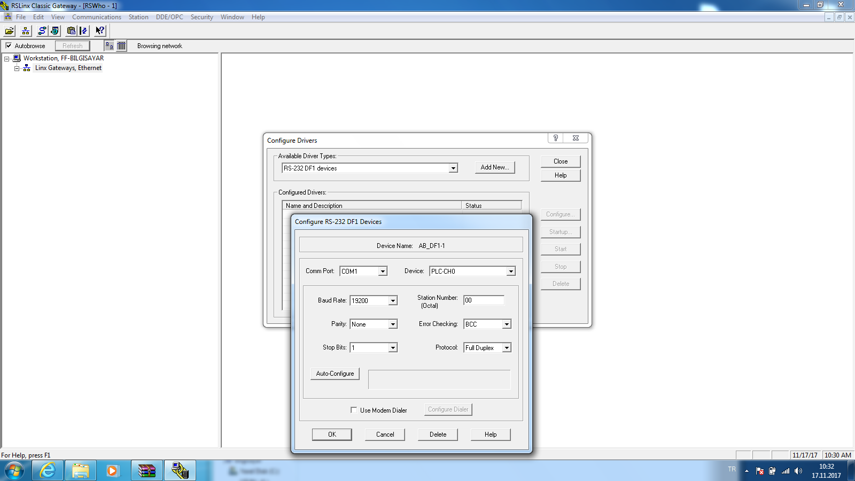Screen dimensions: 855x481
Task: Click Close in Configure Drivers dialog
Action: coord(561,161)
